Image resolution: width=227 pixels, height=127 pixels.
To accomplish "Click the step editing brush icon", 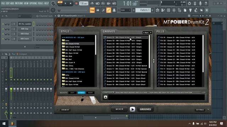I will point(103,10).
